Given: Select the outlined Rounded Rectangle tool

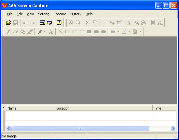Looking at the screenshot, I should coord(75,32).
